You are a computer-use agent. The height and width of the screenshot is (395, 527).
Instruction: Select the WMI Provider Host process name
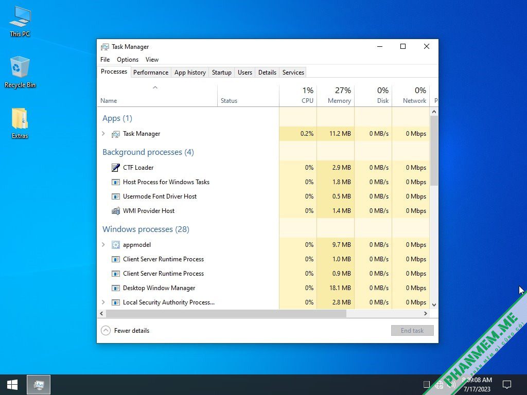pos(149,211)
